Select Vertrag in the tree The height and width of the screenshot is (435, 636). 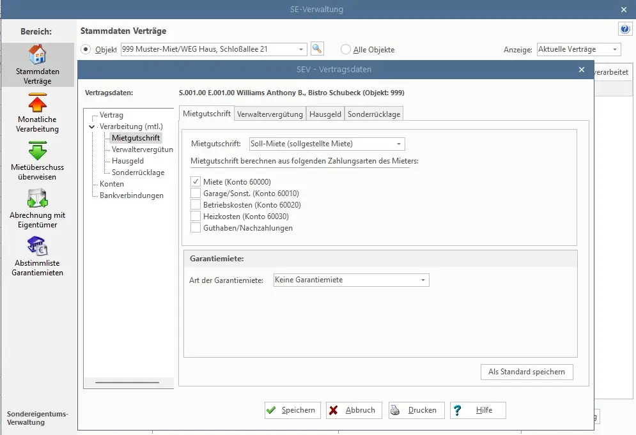[x=112, y=115]
